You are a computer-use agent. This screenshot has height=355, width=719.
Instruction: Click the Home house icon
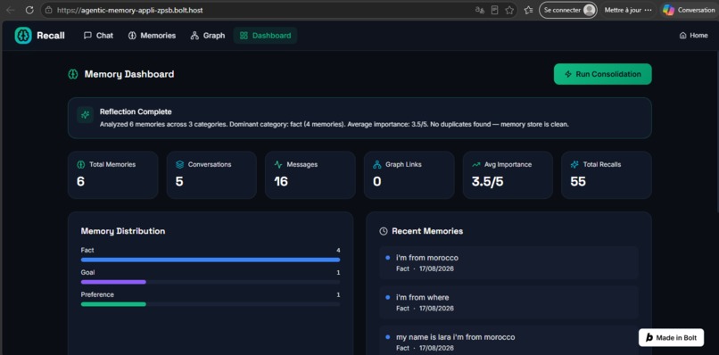coord(682,36)
